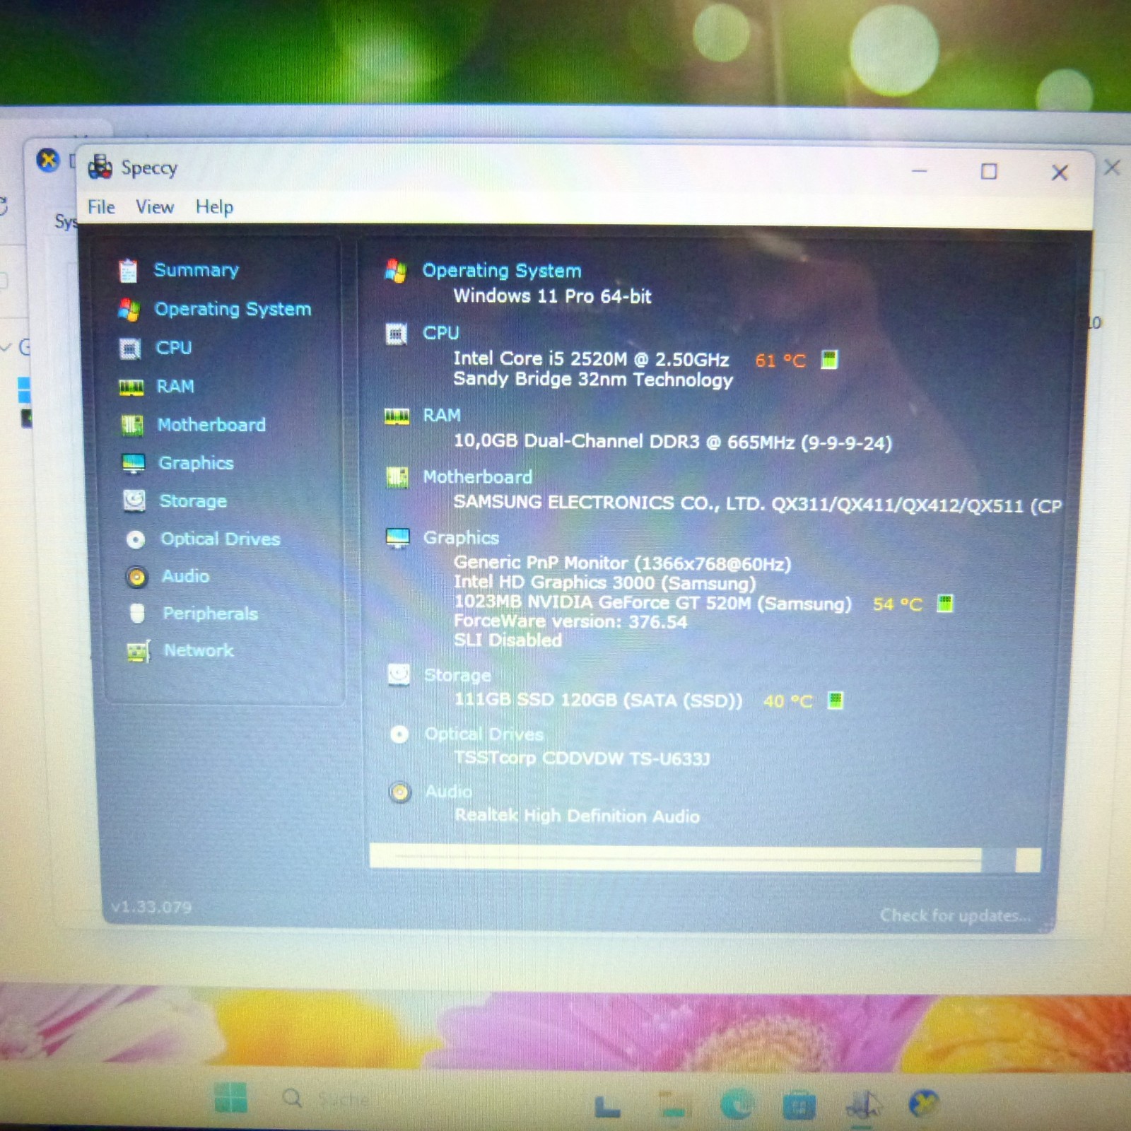
Task: Click Graphics monitor icon in summary panel
Action: pos(398,538)
